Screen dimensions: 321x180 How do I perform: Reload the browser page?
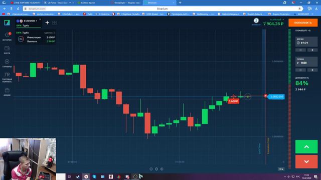18,8
